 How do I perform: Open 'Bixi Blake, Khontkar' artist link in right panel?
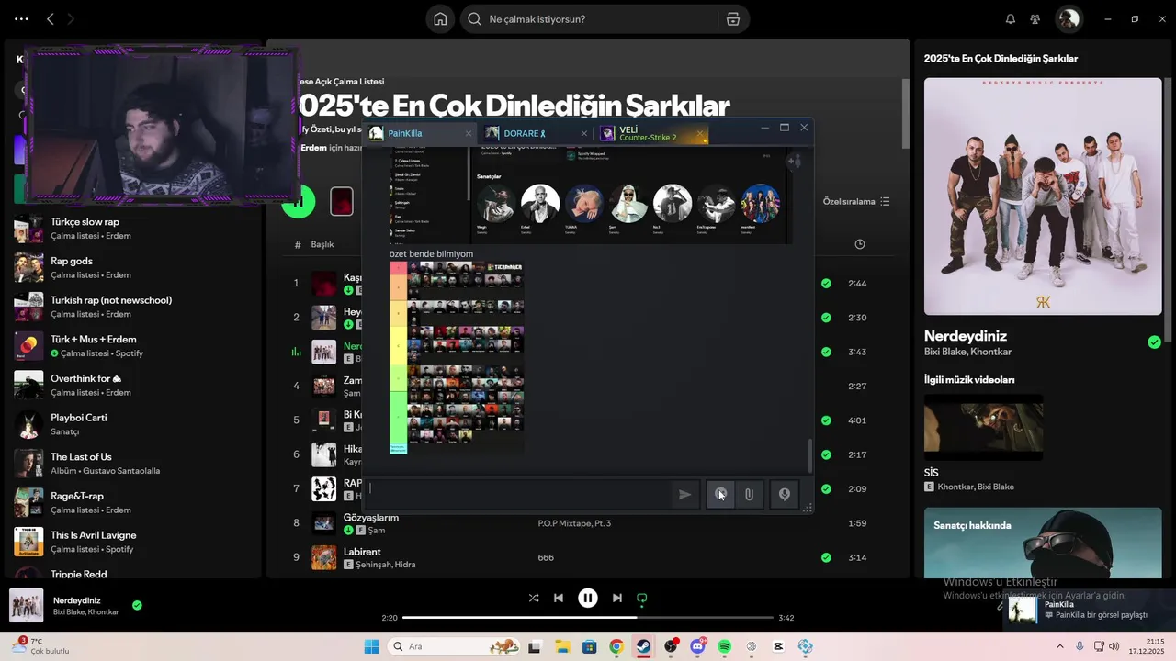point(967,352)
